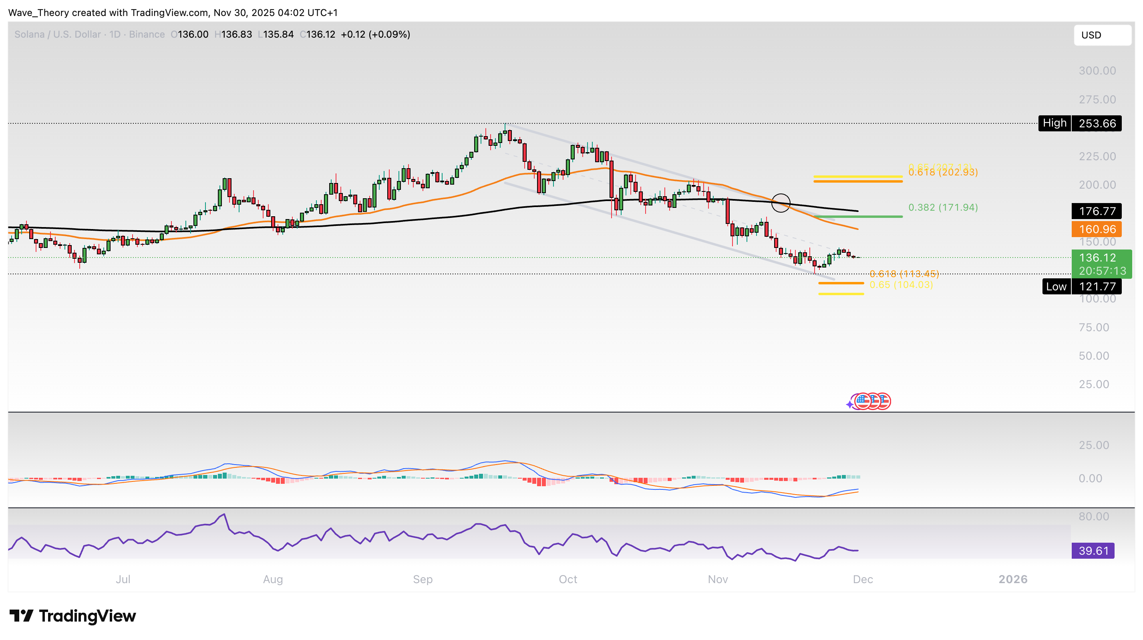Click the black circle marking the moving-average crossover
The width and height of the screenshot is (1143, 640).
[781, 203]
